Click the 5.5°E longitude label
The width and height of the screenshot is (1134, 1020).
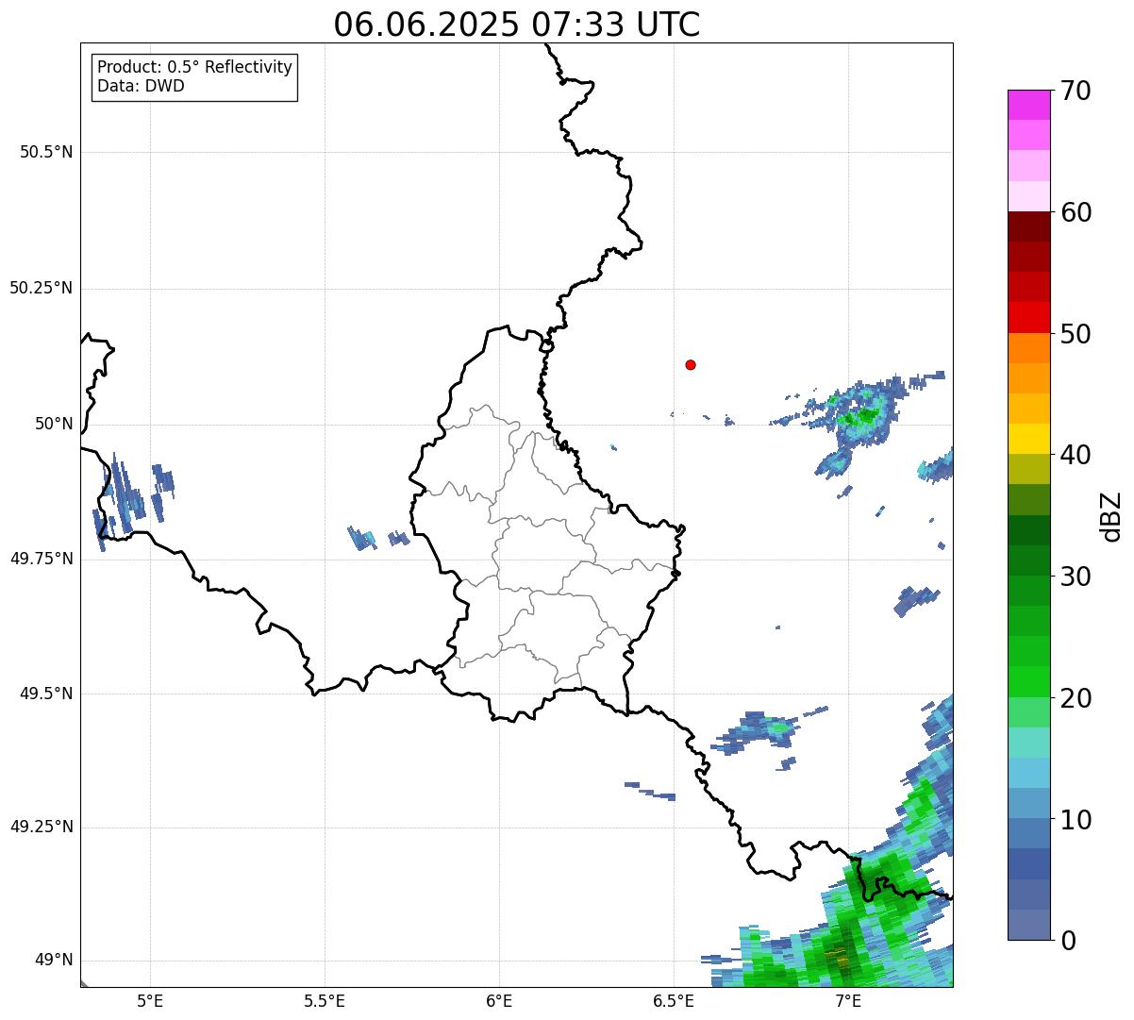coord(325,1000)
